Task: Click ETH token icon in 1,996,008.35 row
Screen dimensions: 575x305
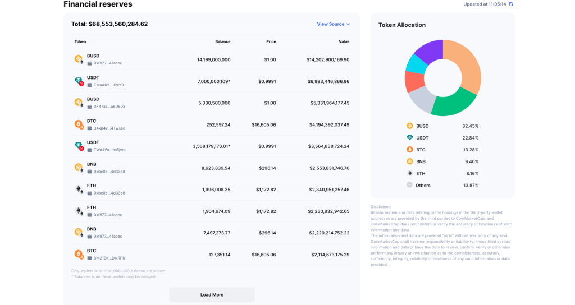Action: click(79, 189)
